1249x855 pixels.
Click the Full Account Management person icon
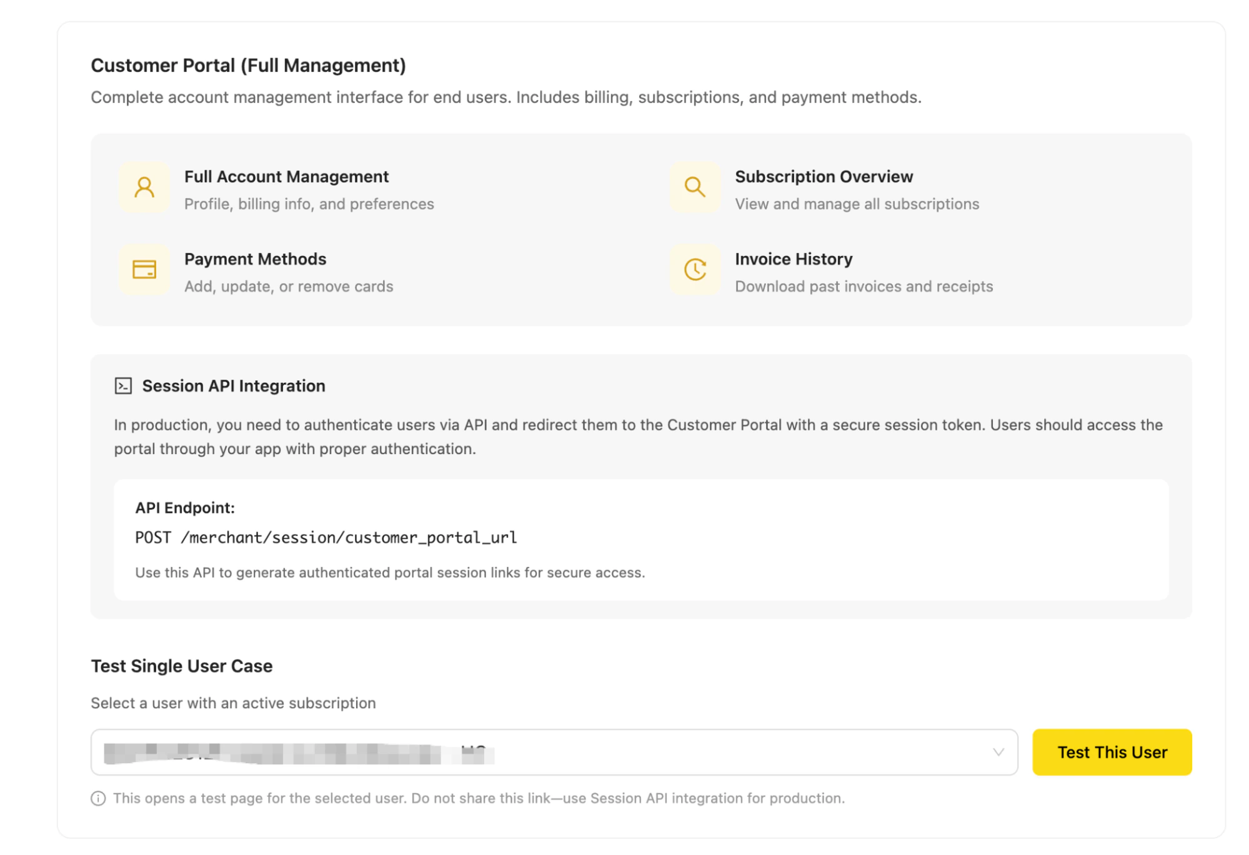[x=144, y=187]
